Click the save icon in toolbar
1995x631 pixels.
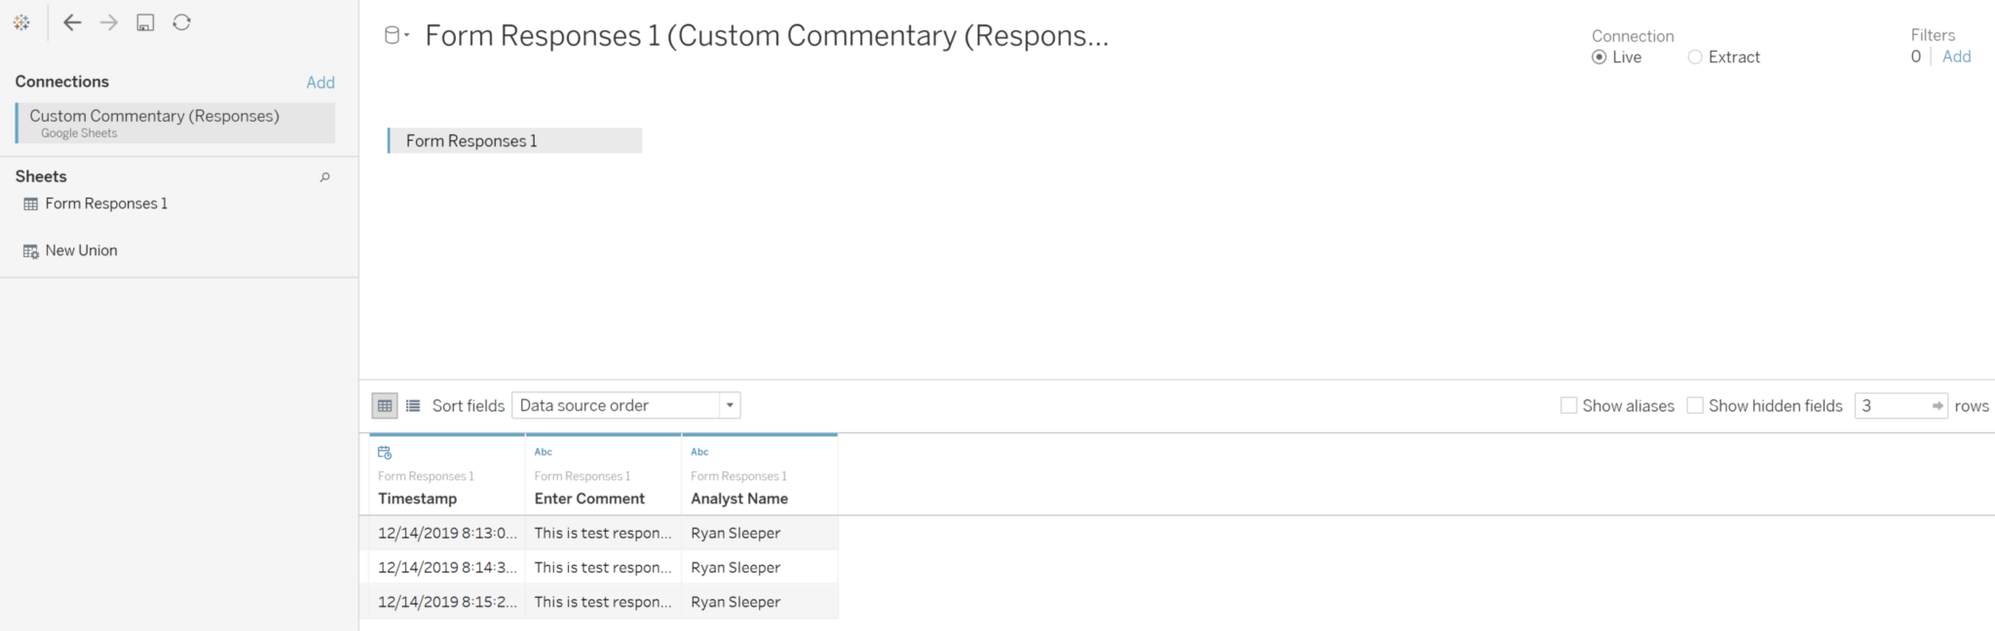tap(145, 22)
